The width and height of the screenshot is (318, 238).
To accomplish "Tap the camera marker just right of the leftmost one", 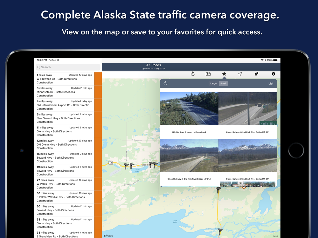I will [132, 166].
